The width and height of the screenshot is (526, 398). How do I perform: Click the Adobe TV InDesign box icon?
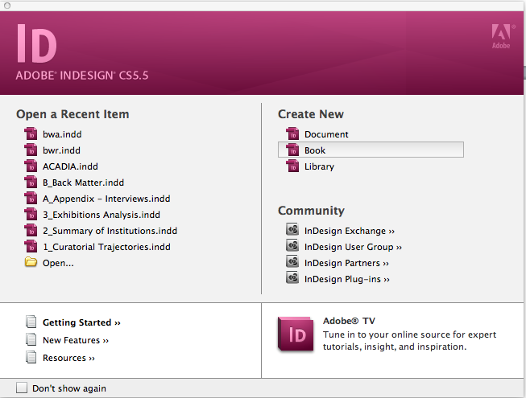(x=296, y=334)
